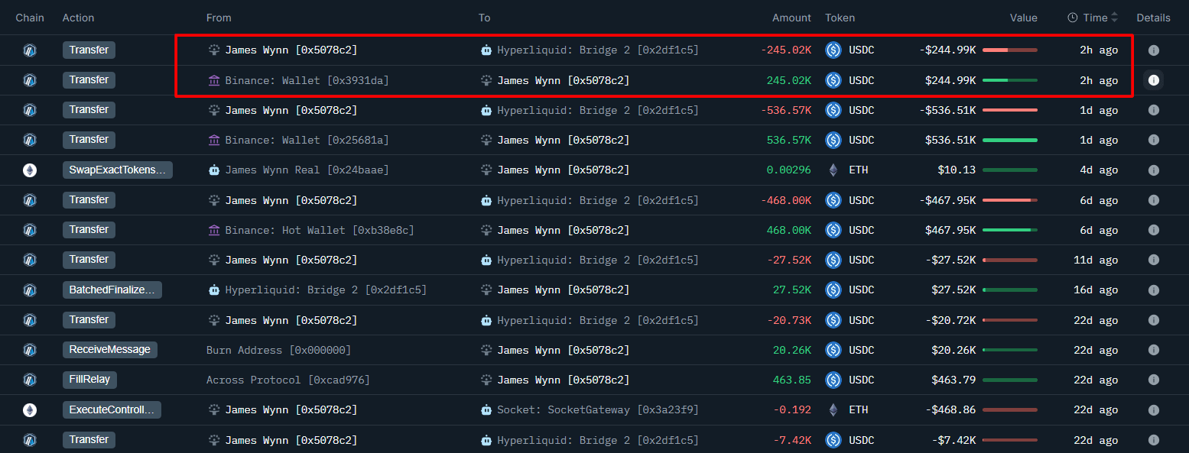Open James Wynn Real [0x24baae] address
Screen dimensions: 1189x453
coord(307,170)
